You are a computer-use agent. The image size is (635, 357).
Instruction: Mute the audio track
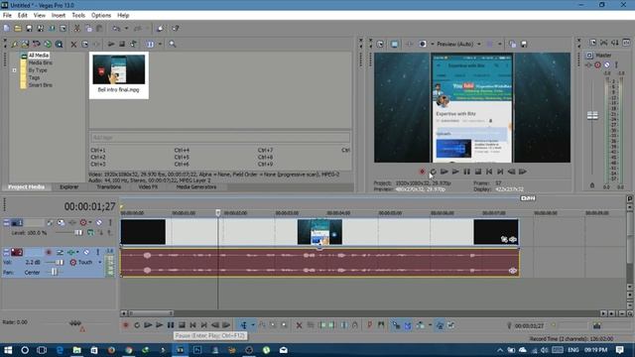tap(86, 252)
